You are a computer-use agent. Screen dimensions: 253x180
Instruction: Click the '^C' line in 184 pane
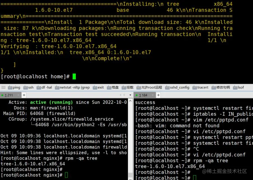(196, 149)
